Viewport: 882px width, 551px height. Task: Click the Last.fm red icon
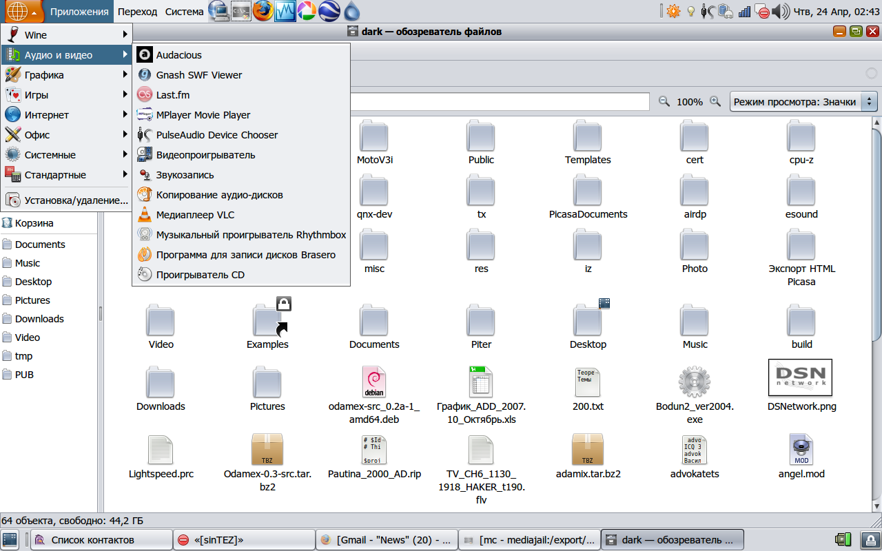pos(145,95)
